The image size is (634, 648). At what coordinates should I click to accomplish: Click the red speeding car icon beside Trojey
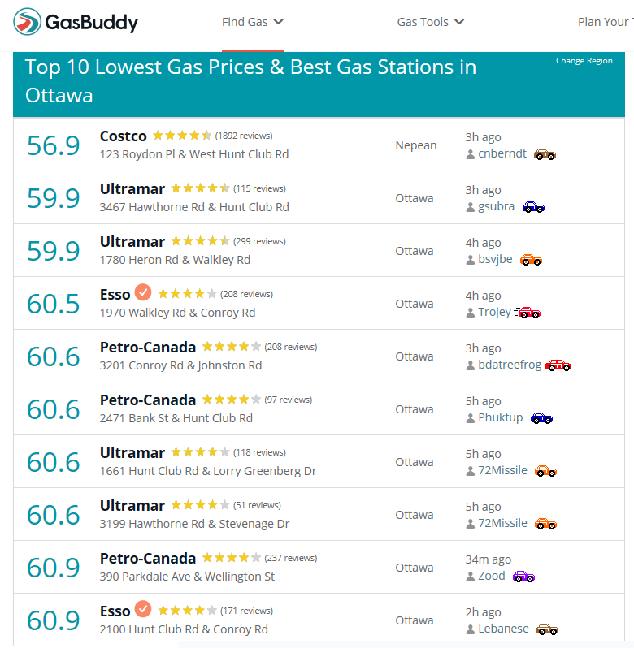(528, 313)
